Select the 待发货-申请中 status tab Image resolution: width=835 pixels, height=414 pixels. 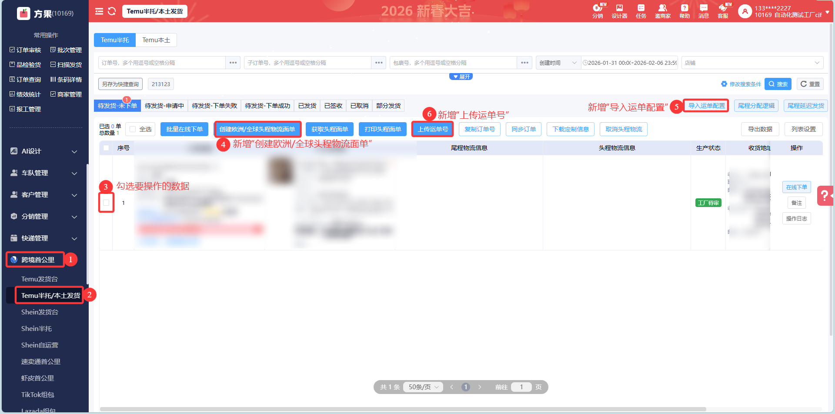click(164, 106)
